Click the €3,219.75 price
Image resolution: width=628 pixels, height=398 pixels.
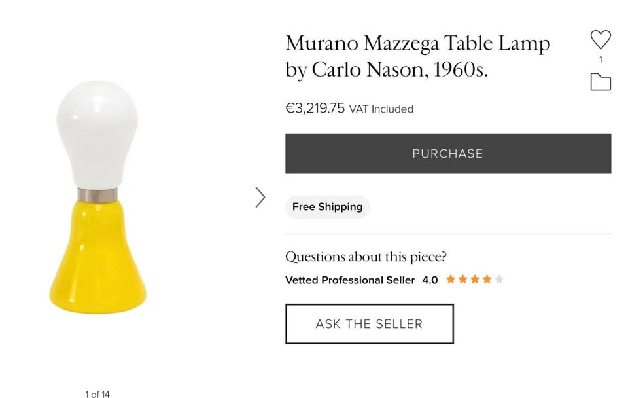[x=315, y=108]
